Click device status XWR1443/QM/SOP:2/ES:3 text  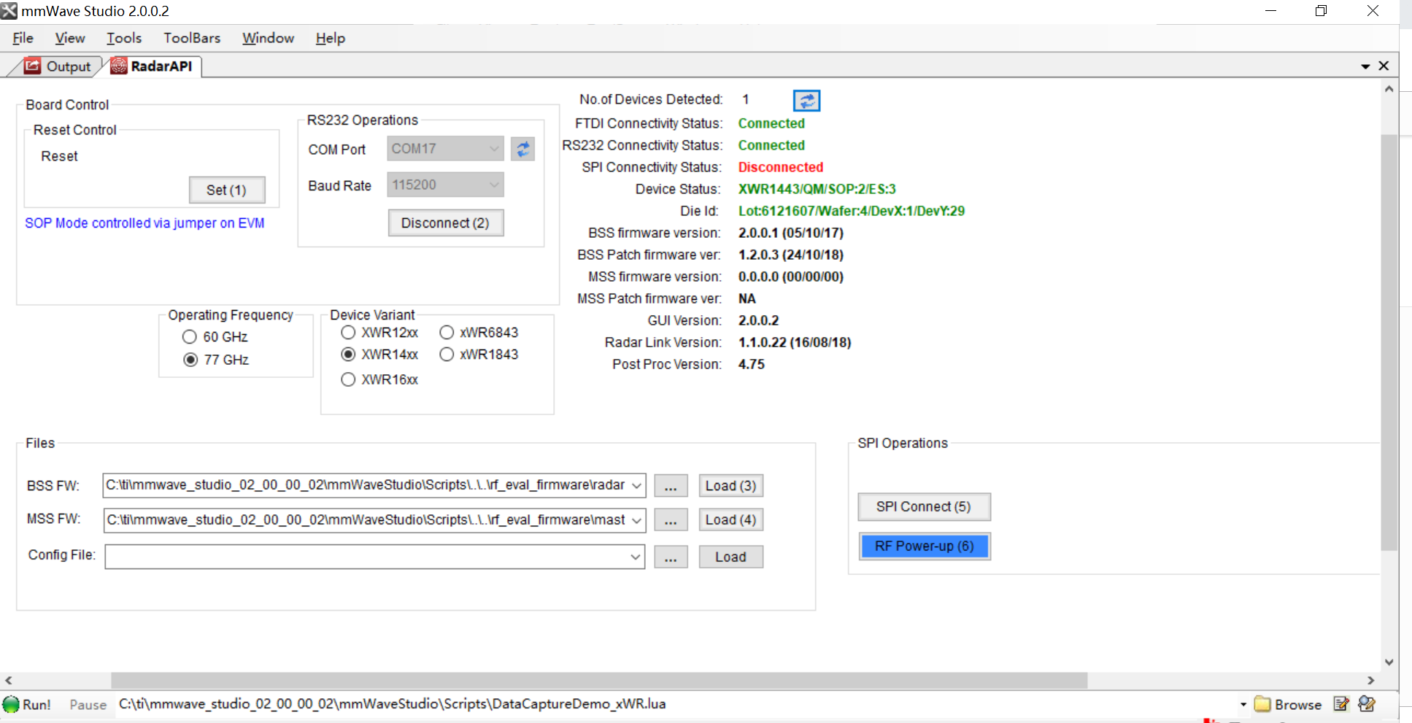pos(817,189)
